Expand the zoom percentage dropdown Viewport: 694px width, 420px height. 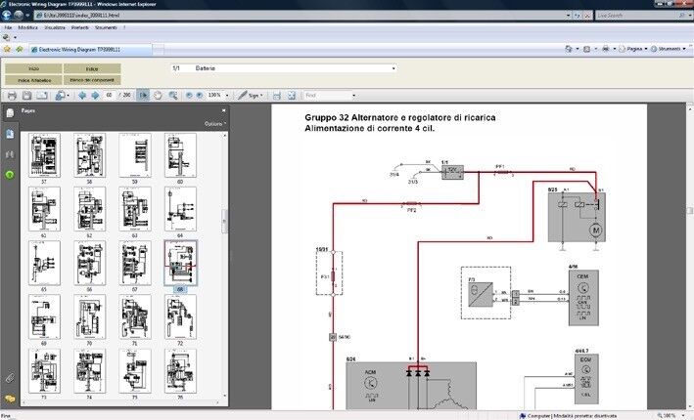point(224,95)
